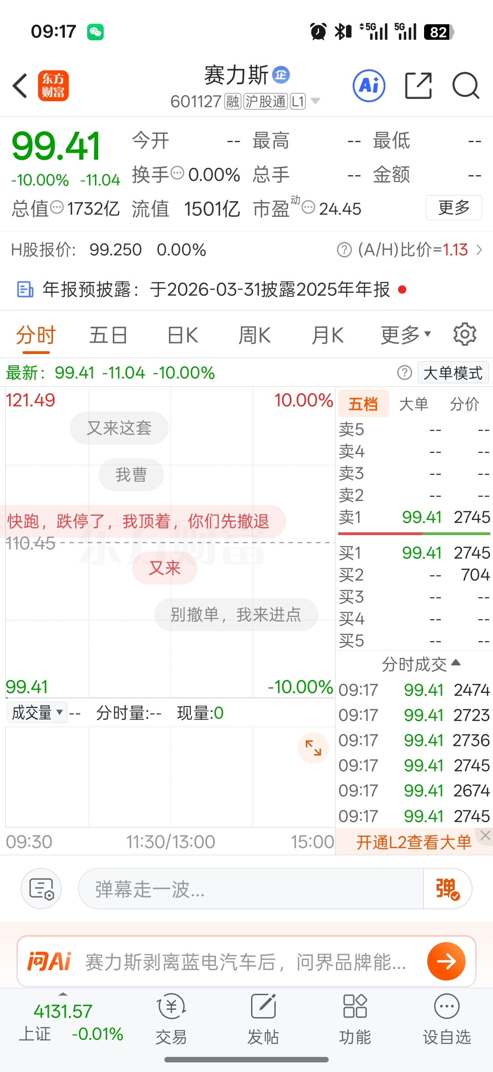
Task: Tap the 别撤单，我来进点 bullet comment
Action: coord(236,615)
